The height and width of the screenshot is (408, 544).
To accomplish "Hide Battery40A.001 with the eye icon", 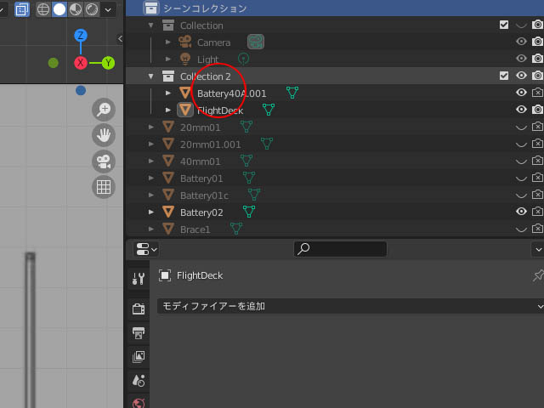I will click(x=521, y=93).
